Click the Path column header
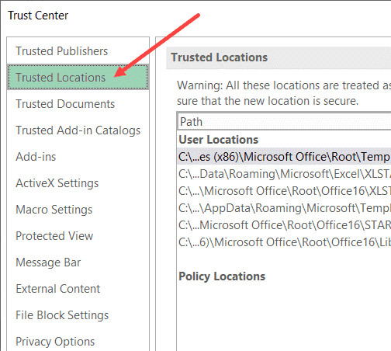Image resolution: width=391 pixels, height=351 pixels. click(x=285, y=122)
